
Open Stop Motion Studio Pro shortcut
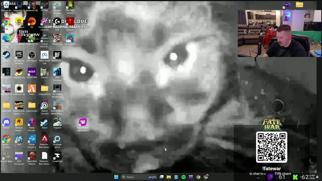pos(83,125)
